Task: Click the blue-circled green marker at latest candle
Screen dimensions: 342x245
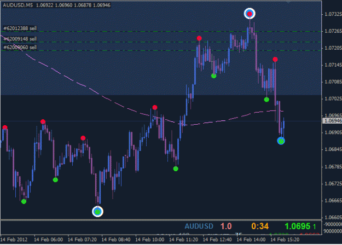Action: point(281,141)
